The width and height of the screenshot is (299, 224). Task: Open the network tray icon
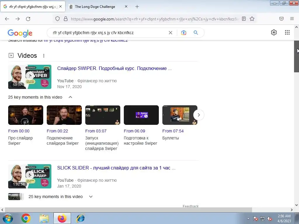tap(263, 219)
